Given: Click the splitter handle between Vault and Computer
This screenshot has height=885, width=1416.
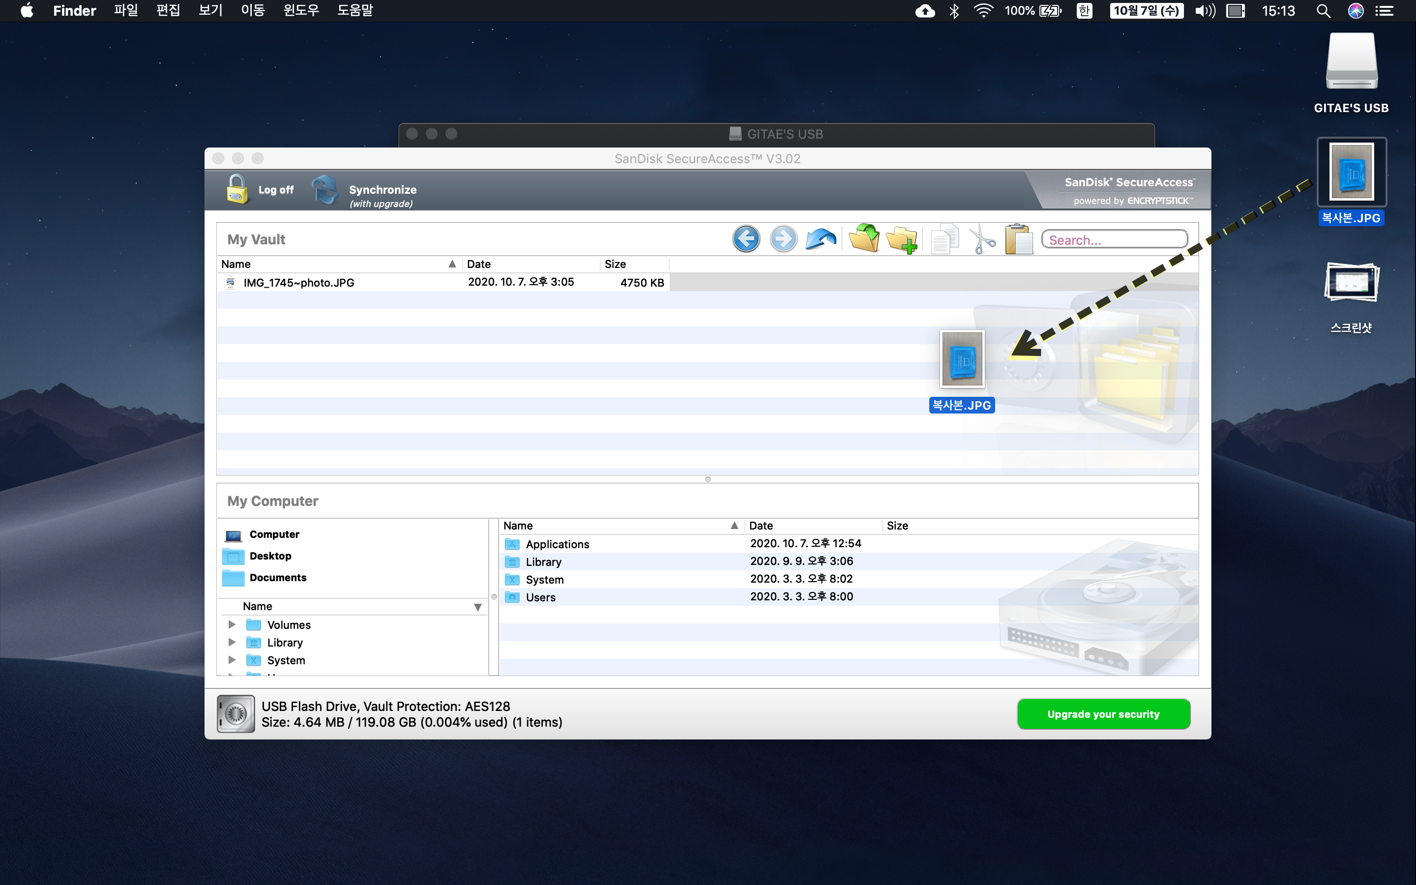Looking at the screenshot, I should click(x=708, y=479).
